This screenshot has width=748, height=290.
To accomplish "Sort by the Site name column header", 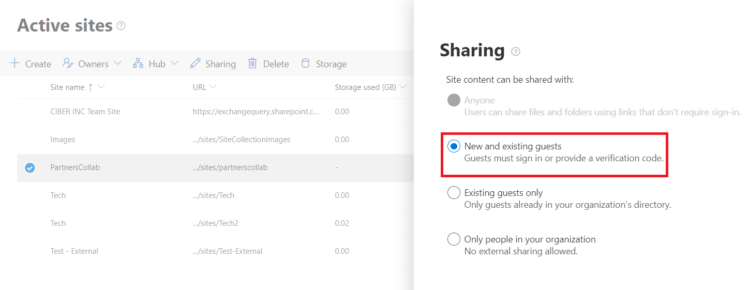I will pos(67,87).
